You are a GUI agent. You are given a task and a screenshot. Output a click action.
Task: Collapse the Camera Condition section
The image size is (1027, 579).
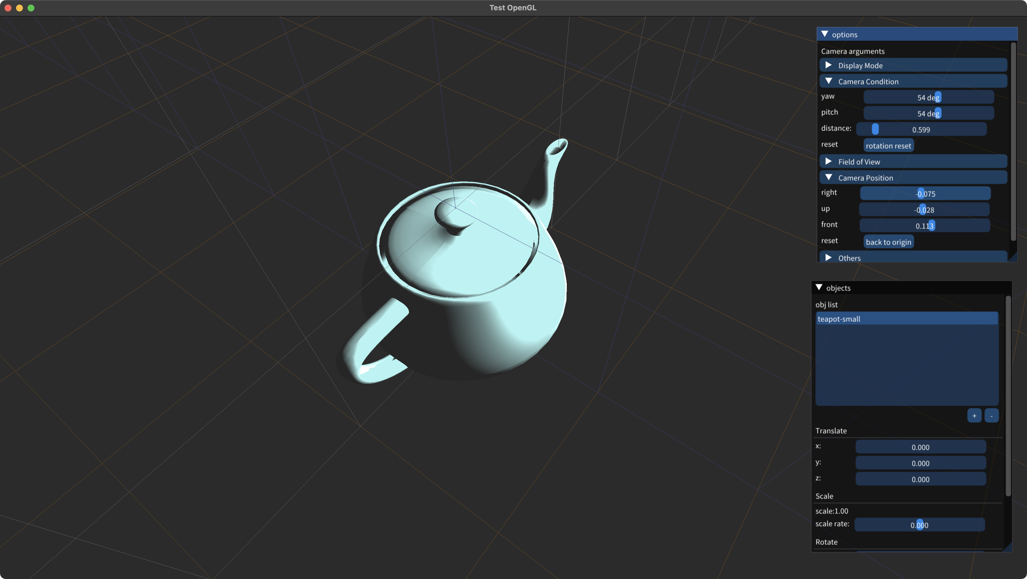pyautogui.click(x=828, y=81)
